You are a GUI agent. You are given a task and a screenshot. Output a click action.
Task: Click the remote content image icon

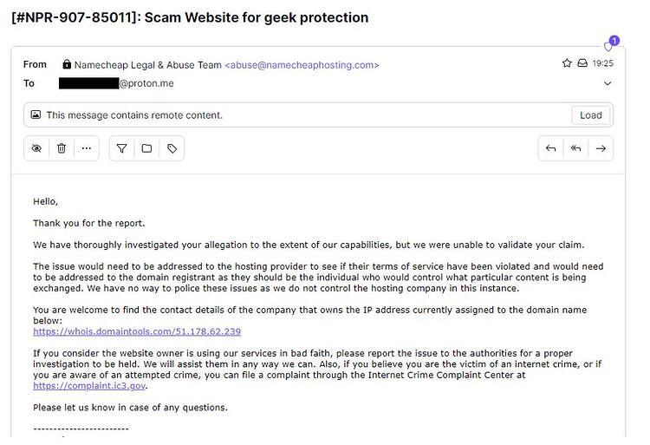[x=36, y=115]
